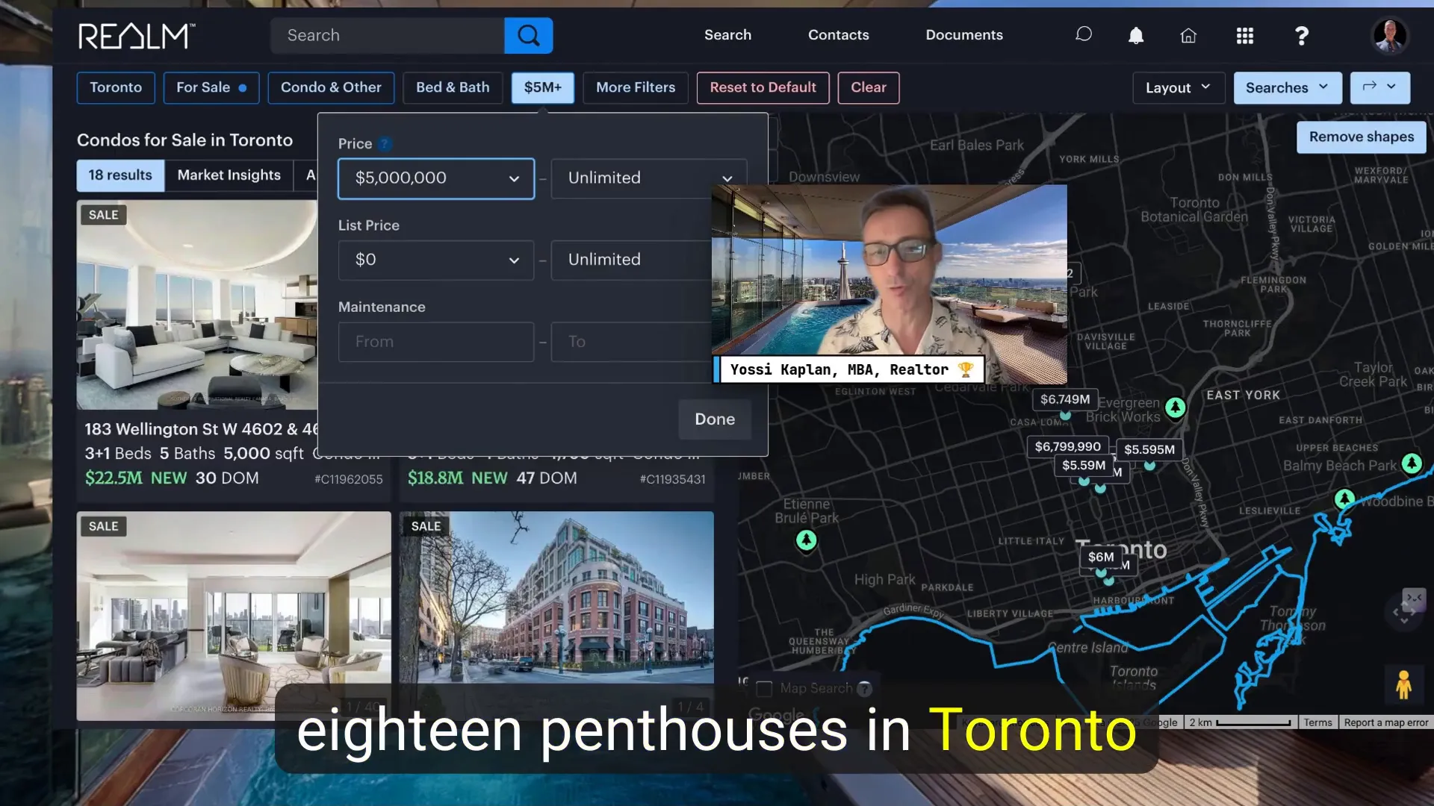Open the brick building listing photo
The height and width of the screenshot is (806, 1434).
point(556,597)
